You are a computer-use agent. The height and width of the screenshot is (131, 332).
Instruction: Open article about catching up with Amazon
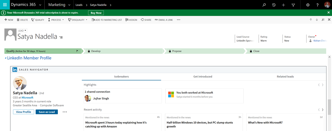tap(116, 125)
